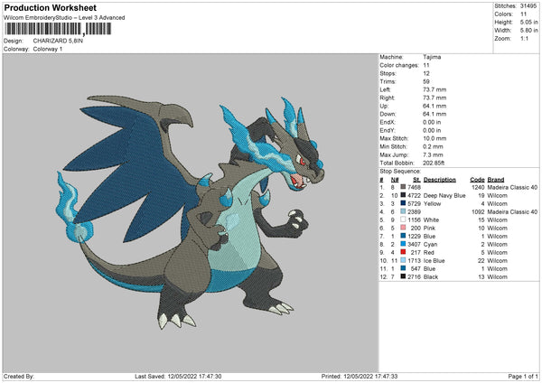
Task: Select the Production Worksheet title
Action: [51, 7]
